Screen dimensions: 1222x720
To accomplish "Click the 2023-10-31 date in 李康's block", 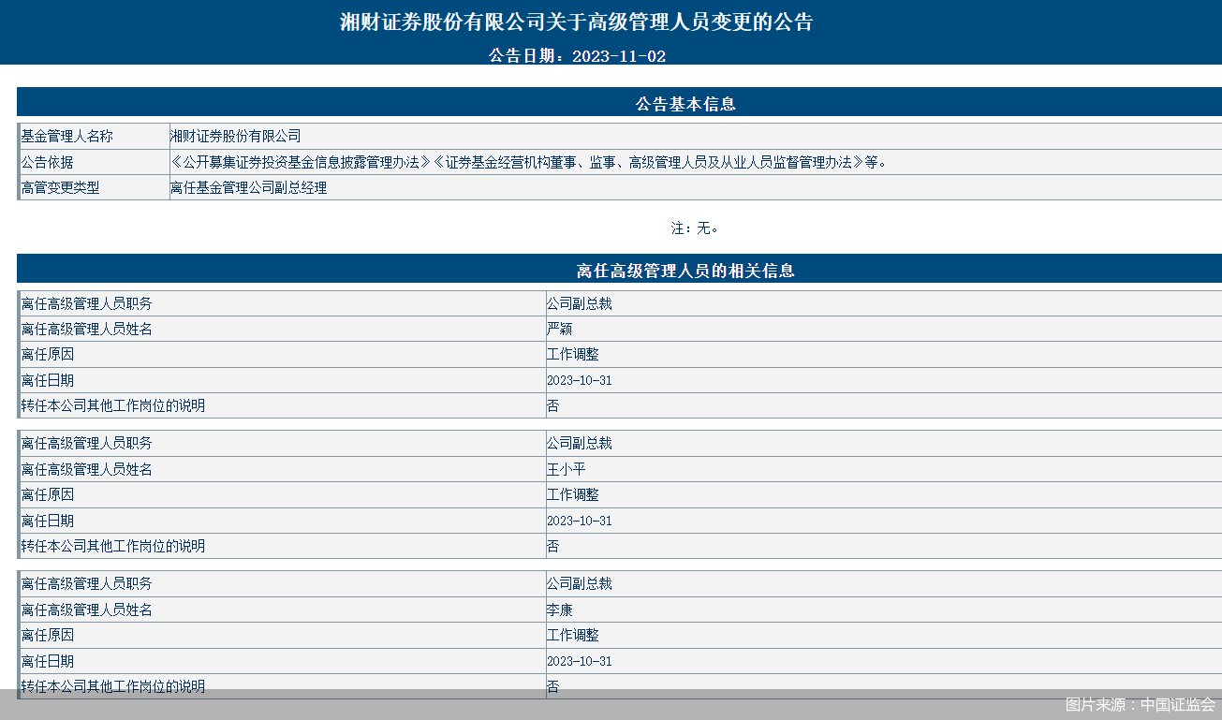I will point(580,662).
